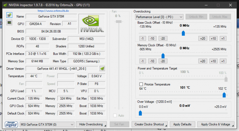Click Base Clock Offset -10 button
The image size is (239, 131).
coord(152,39)
